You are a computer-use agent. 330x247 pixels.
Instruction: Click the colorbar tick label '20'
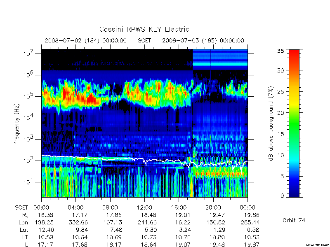(x=280, y=112)
